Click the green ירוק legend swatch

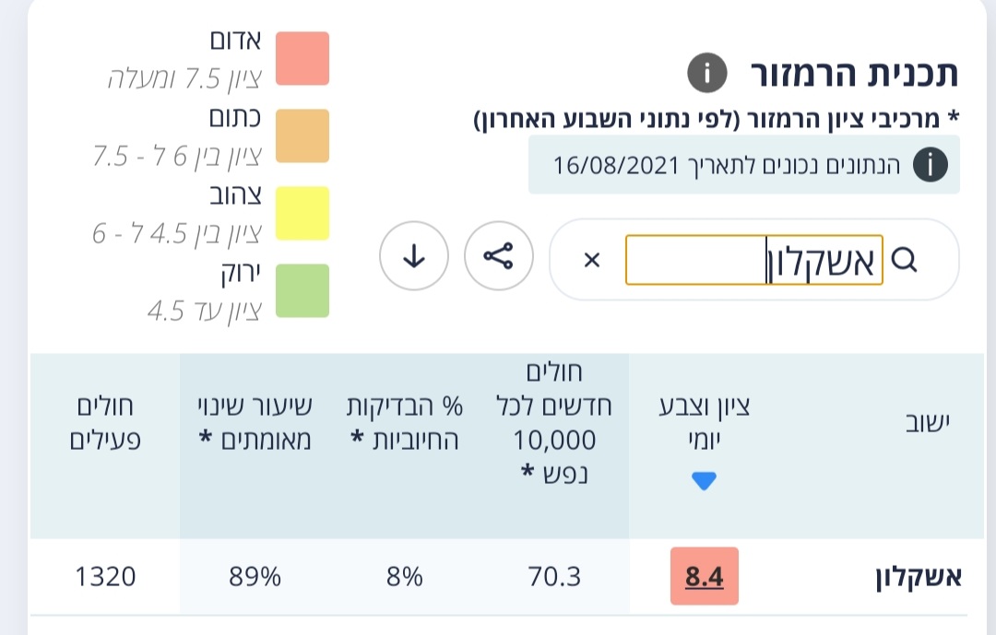tap(302, 291)
